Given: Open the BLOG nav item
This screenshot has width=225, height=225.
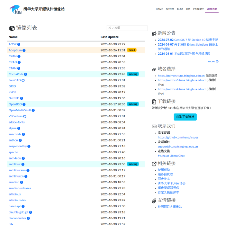Looking at the screenshot, I should click(x=180, y=9).
